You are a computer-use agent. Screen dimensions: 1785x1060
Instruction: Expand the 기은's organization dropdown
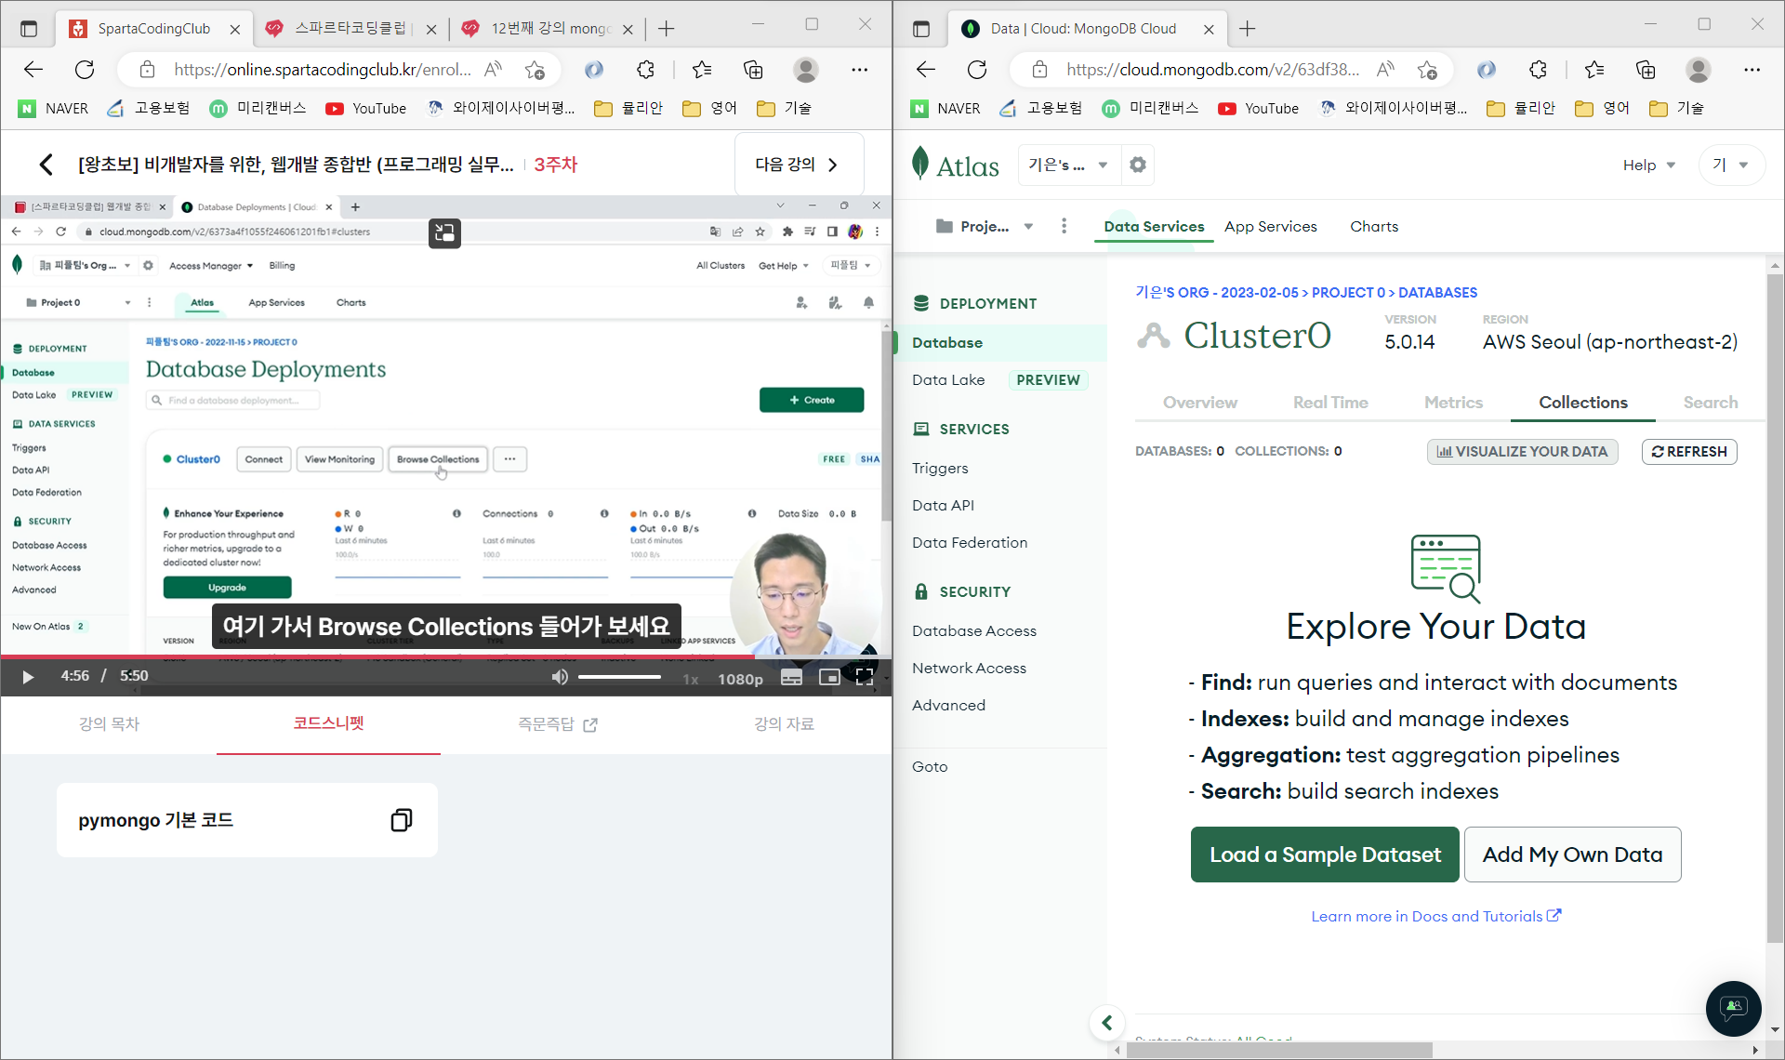click(1069, 165)
